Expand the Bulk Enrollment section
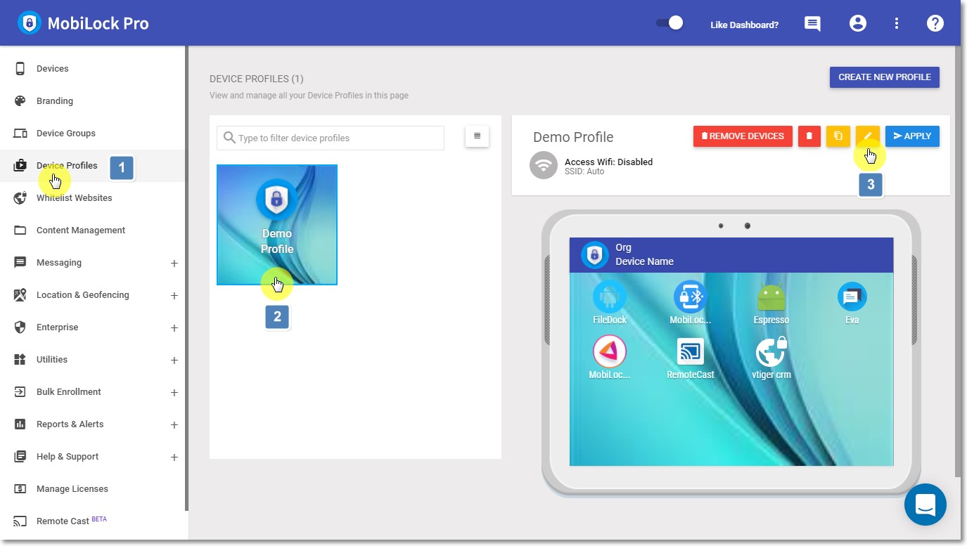Image resolution: width=967 pixels, height=546 pixels. pyautogui.click(x=174, y=393)
